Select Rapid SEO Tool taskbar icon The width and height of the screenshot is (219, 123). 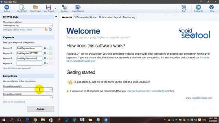(x=106, y=120)
